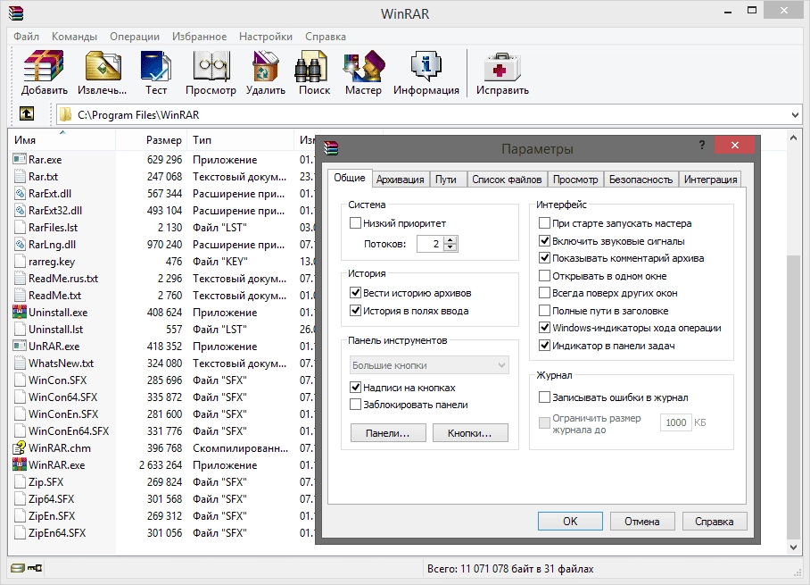Click the disk drive icon in status bar
Image resolution: width=810 pixels, height=585 pixels.
pyautogui.click(x=18, y=568)
